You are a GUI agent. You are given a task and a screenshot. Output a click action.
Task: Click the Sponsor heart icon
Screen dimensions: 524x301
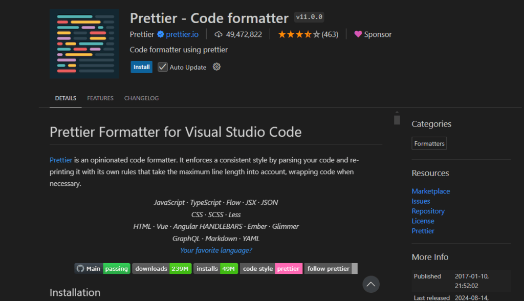[x=358, y=34]
